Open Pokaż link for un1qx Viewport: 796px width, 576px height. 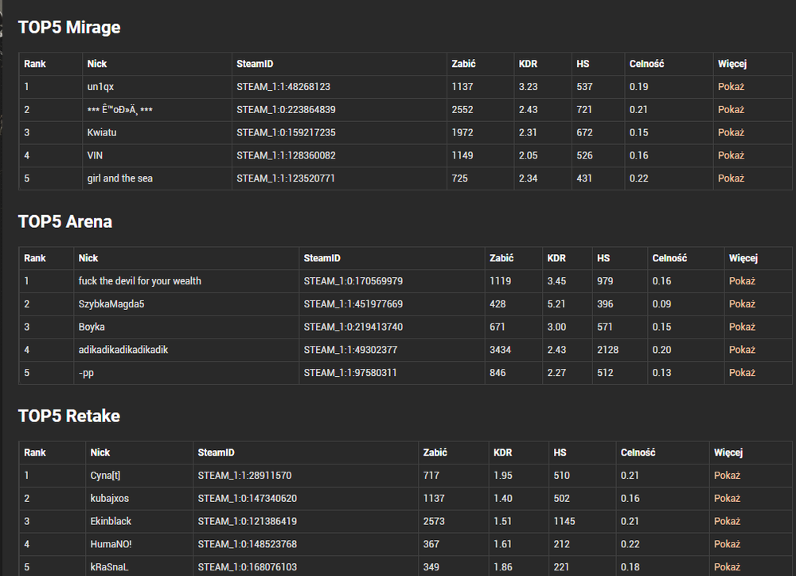tap(731, 87)
